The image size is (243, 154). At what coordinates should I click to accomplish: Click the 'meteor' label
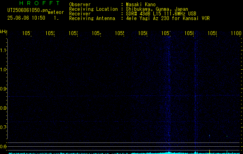[56, 12]
